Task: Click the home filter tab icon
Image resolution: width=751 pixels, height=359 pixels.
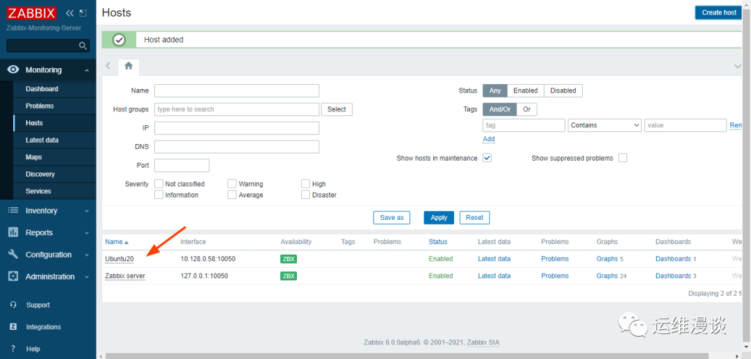Action: [x=129, y=66]
